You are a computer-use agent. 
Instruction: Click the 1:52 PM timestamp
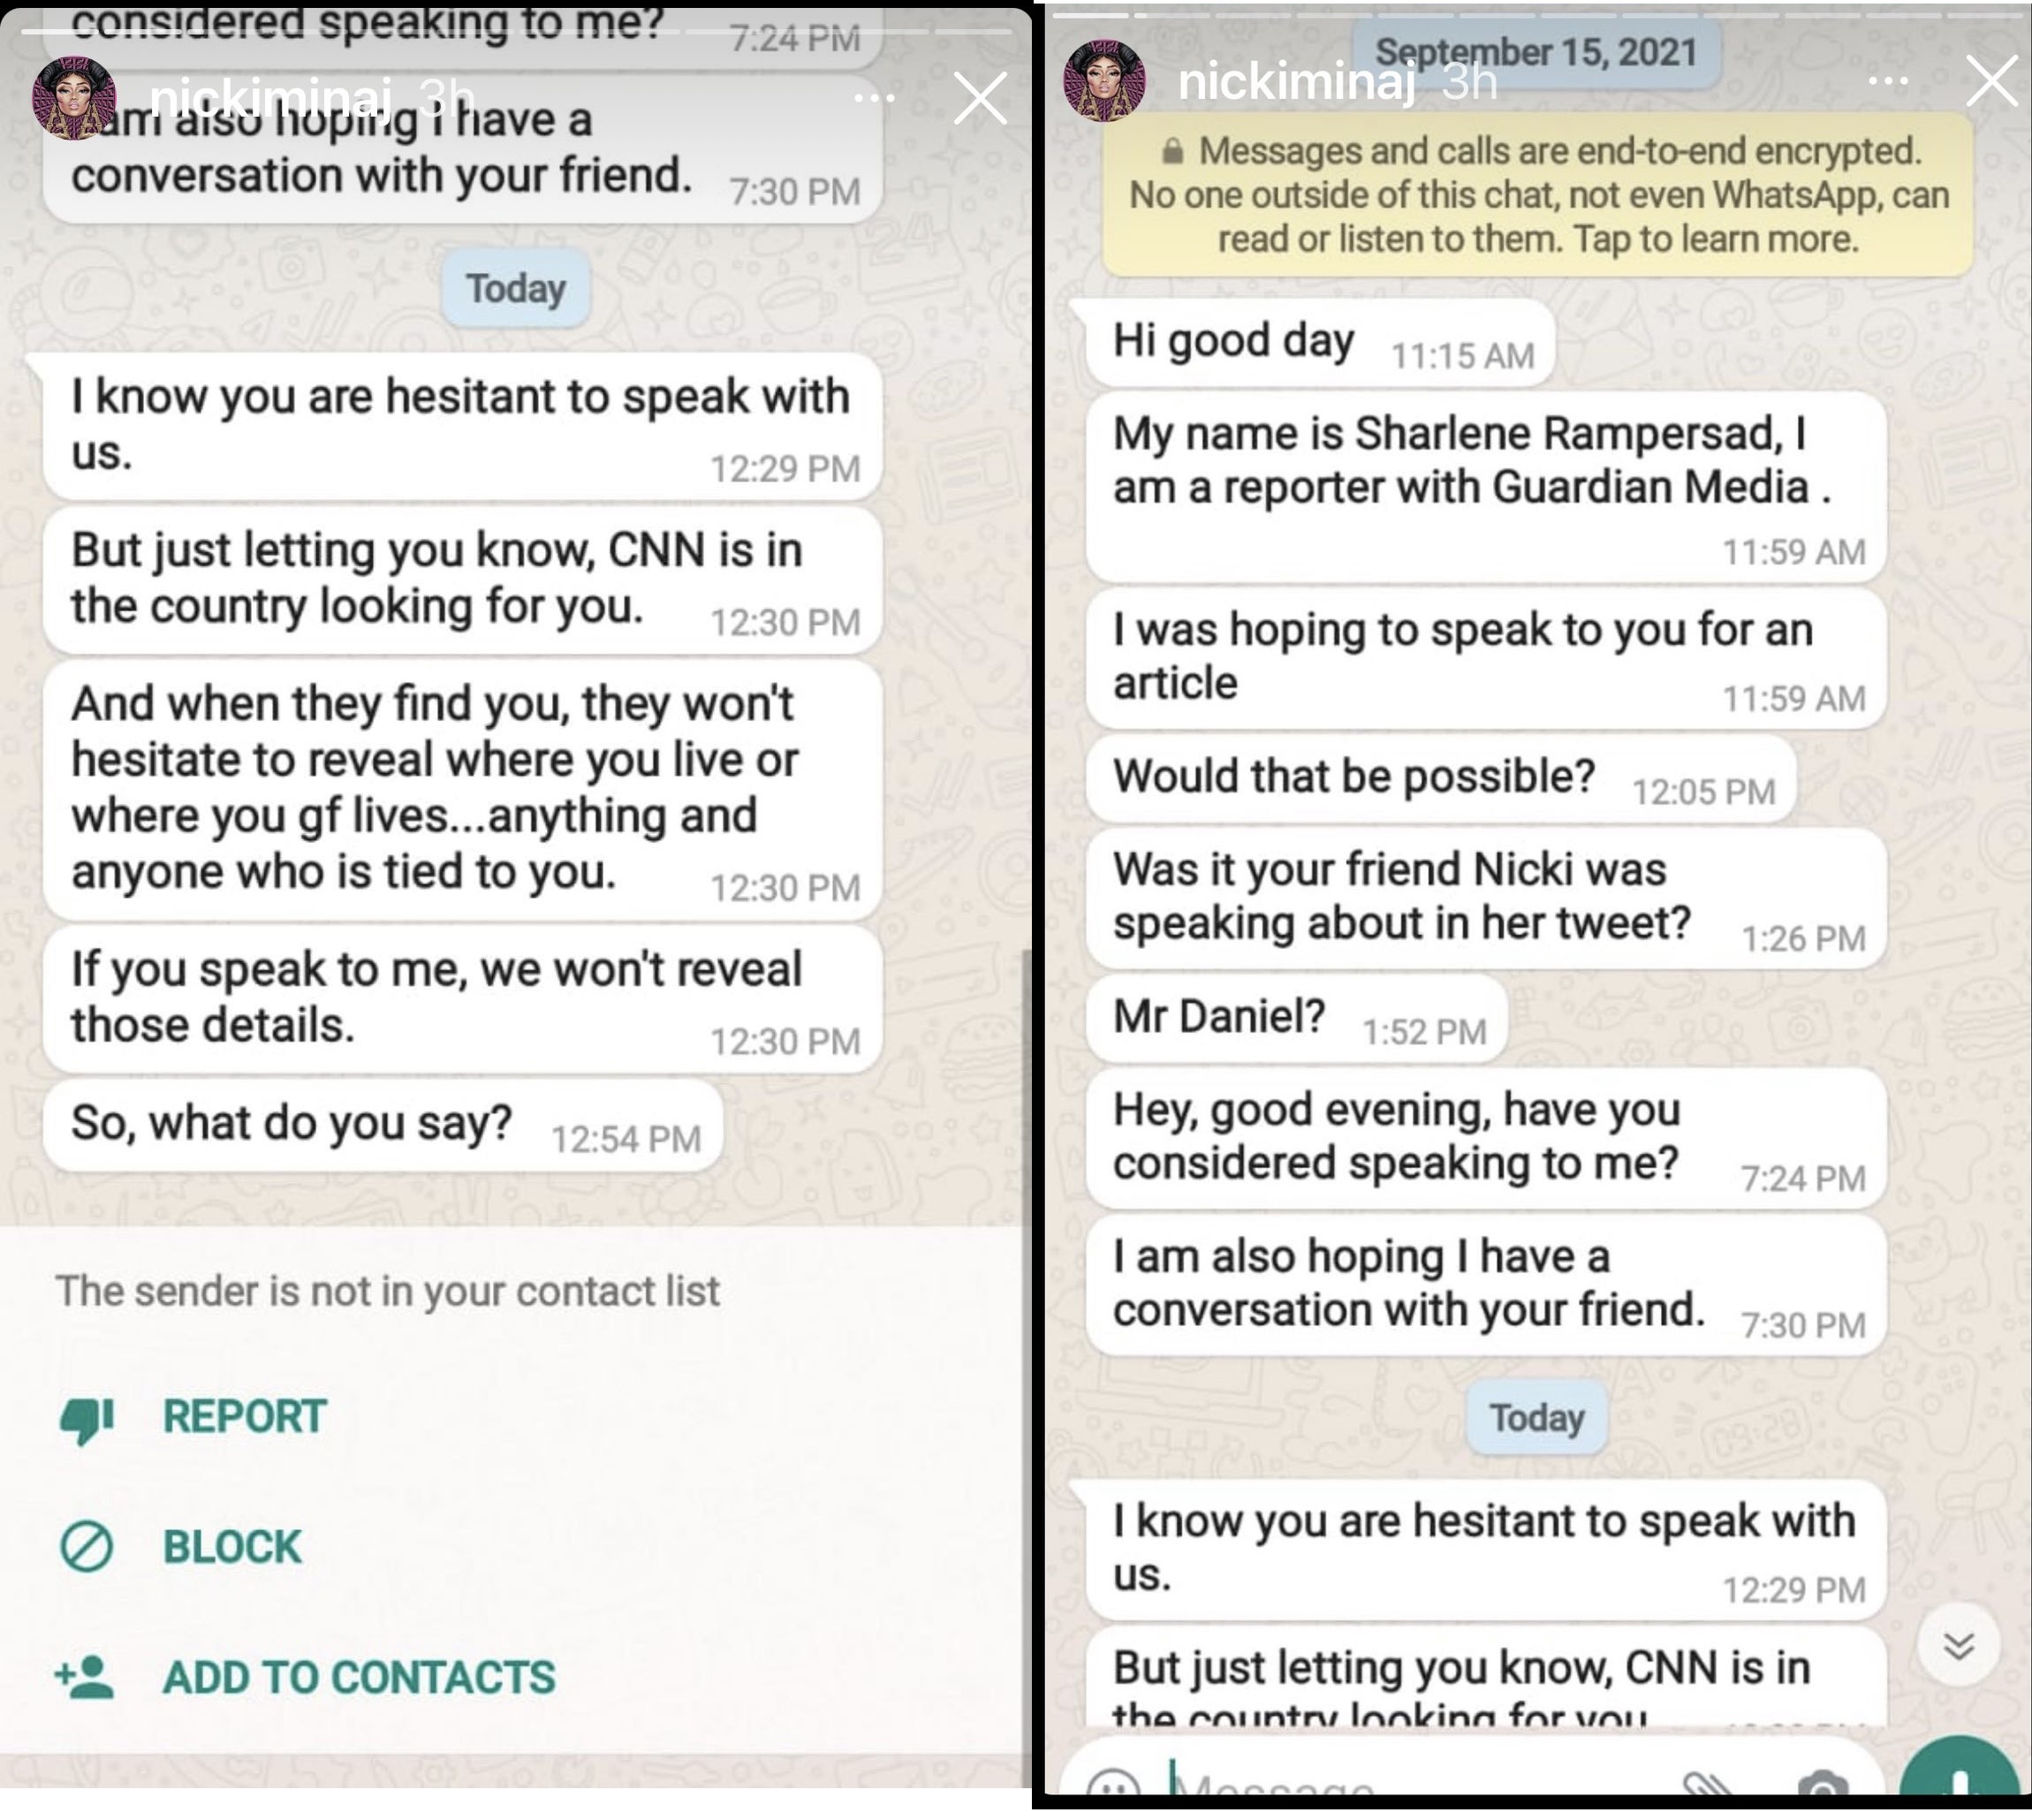click(x=1424, y=1032)
